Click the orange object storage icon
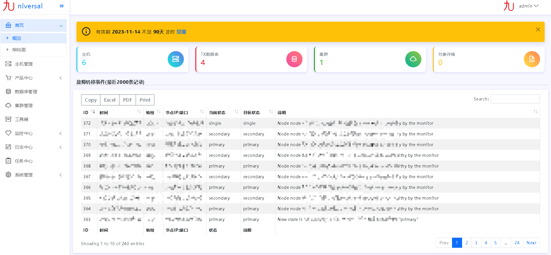Screen dimensions: 551x255 click(x=532, y=59)
